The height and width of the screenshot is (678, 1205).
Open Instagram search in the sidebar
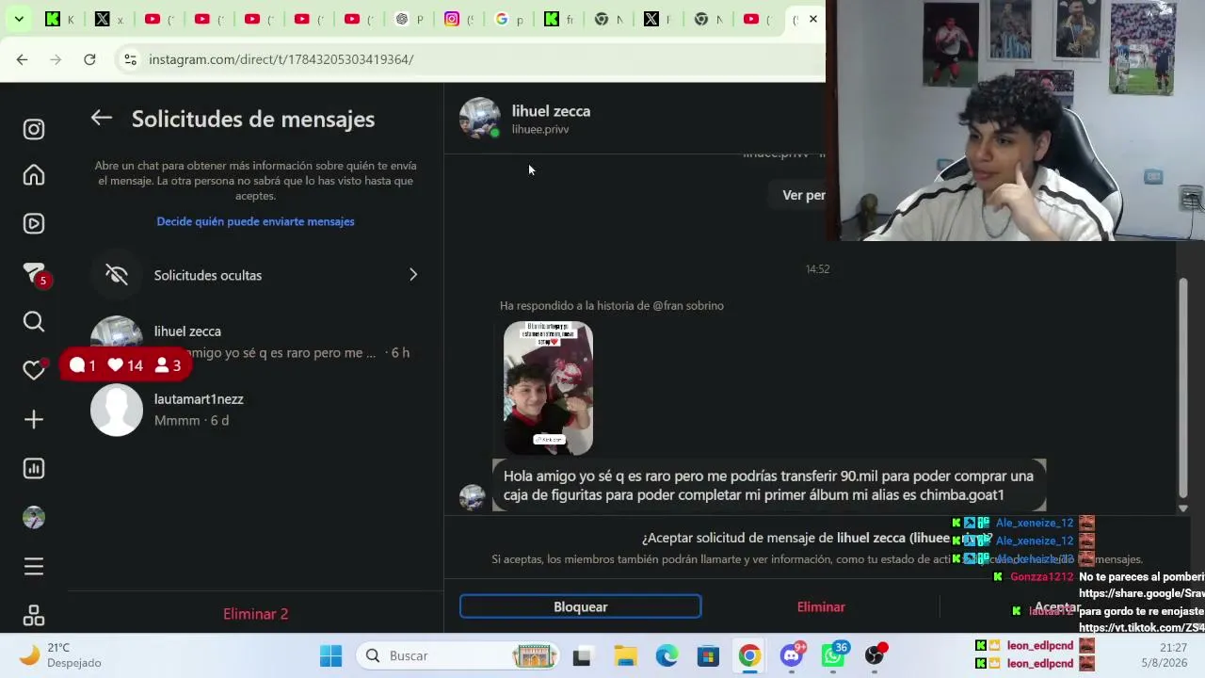[x=34, y=322]
